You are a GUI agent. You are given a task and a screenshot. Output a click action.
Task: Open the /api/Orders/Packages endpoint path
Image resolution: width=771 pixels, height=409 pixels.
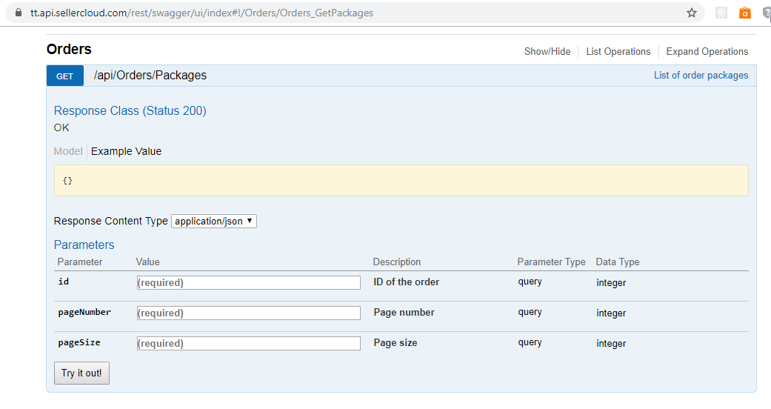click(x=150, y=76)
